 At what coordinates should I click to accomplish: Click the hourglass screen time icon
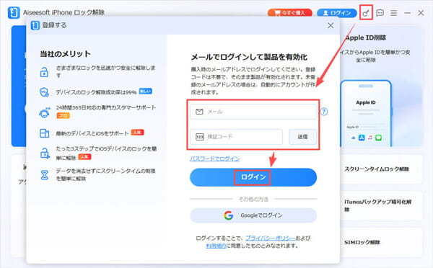[x=45, y=175]
